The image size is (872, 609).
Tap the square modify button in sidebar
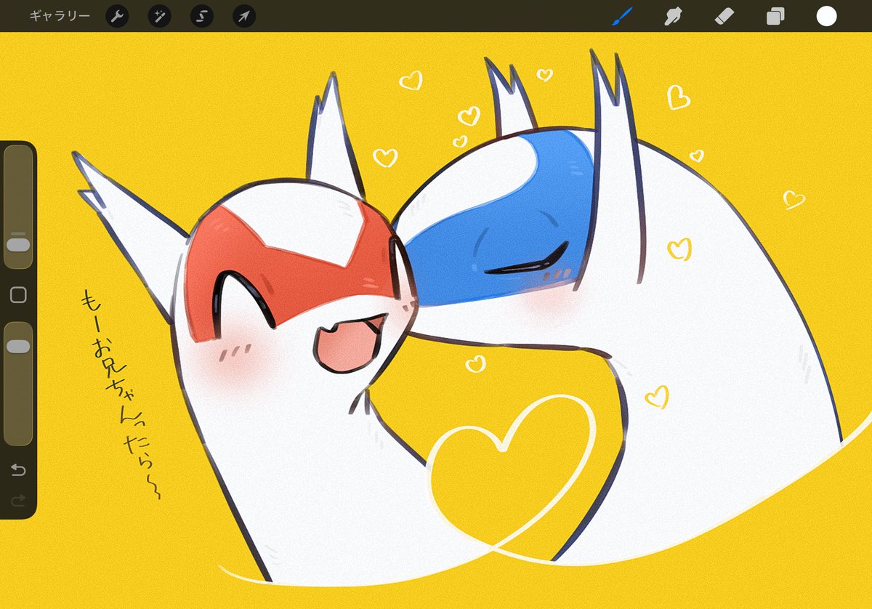point(18,294)
